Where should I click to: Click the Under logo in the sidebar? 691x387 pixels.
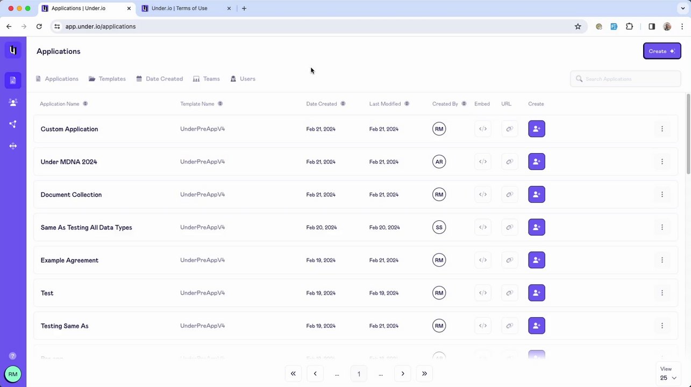[13, 50]
